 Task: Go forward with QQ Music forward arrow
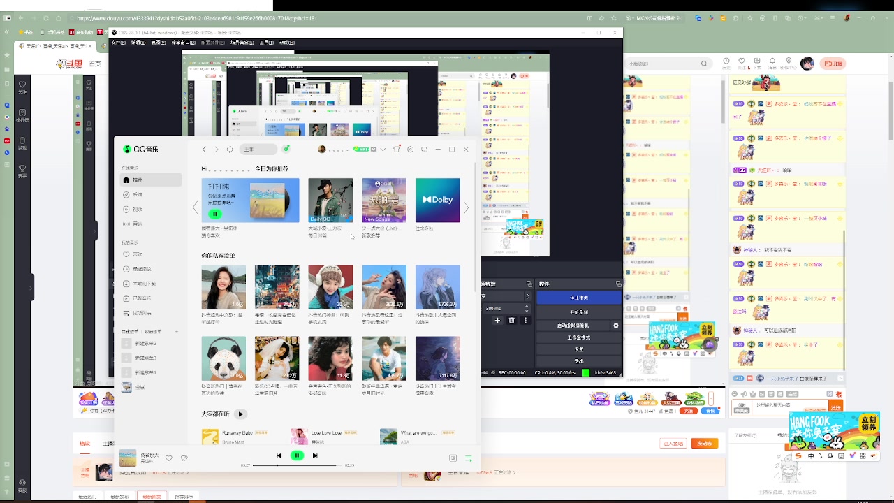click(217, 150)
